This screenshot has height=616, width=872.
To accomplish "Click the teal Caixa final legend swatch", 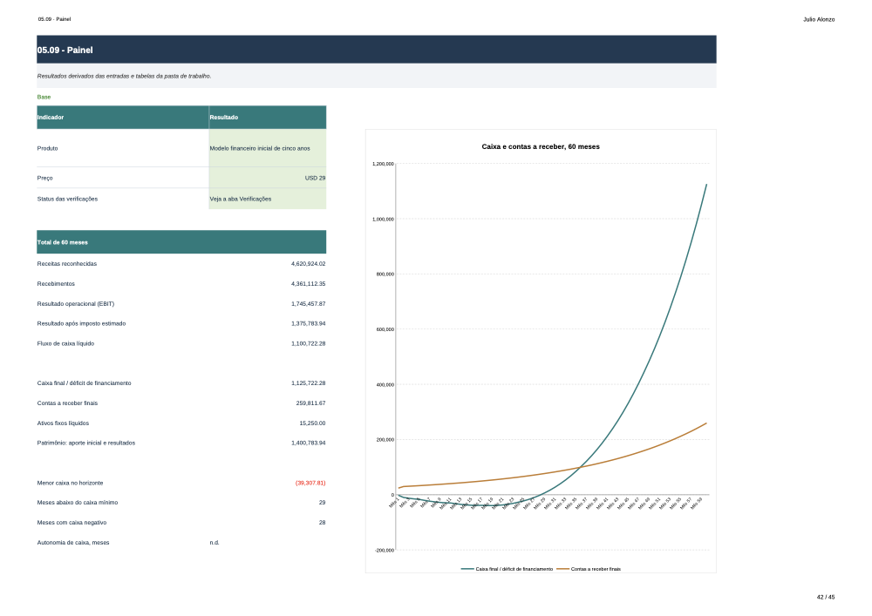I will 467,569.
